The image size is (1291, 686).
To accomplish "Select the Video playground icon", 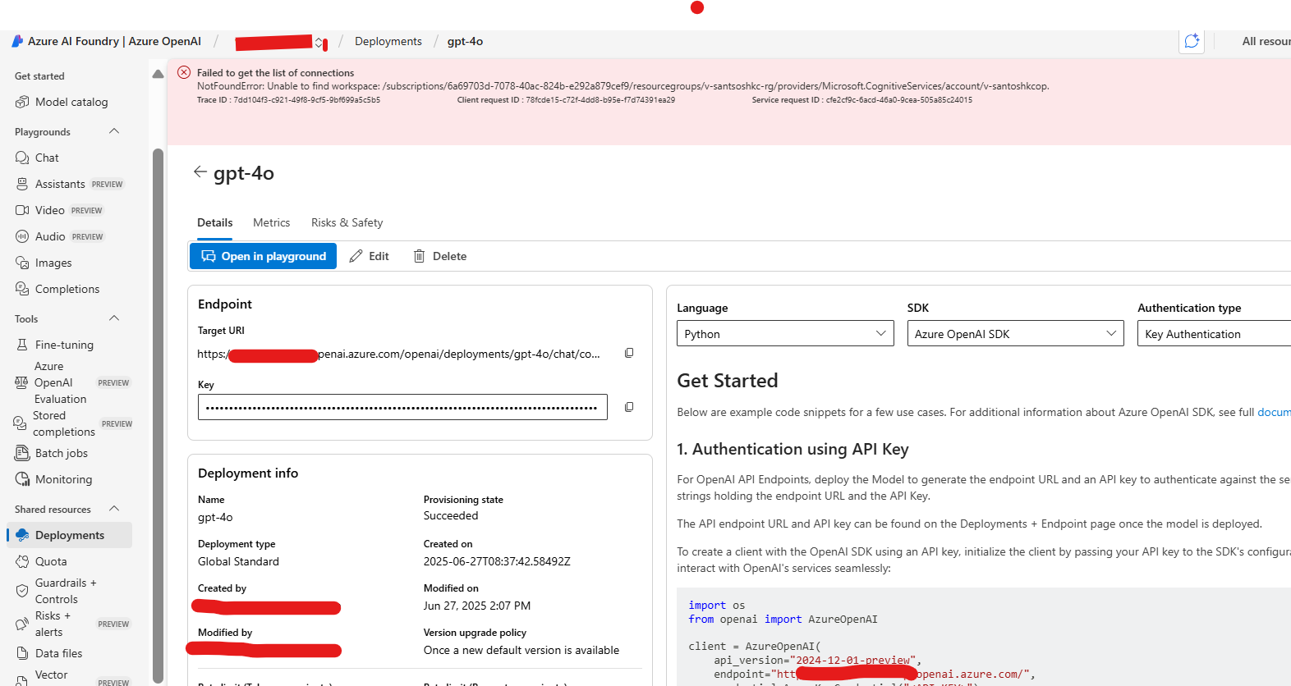I will click(22, 210).
